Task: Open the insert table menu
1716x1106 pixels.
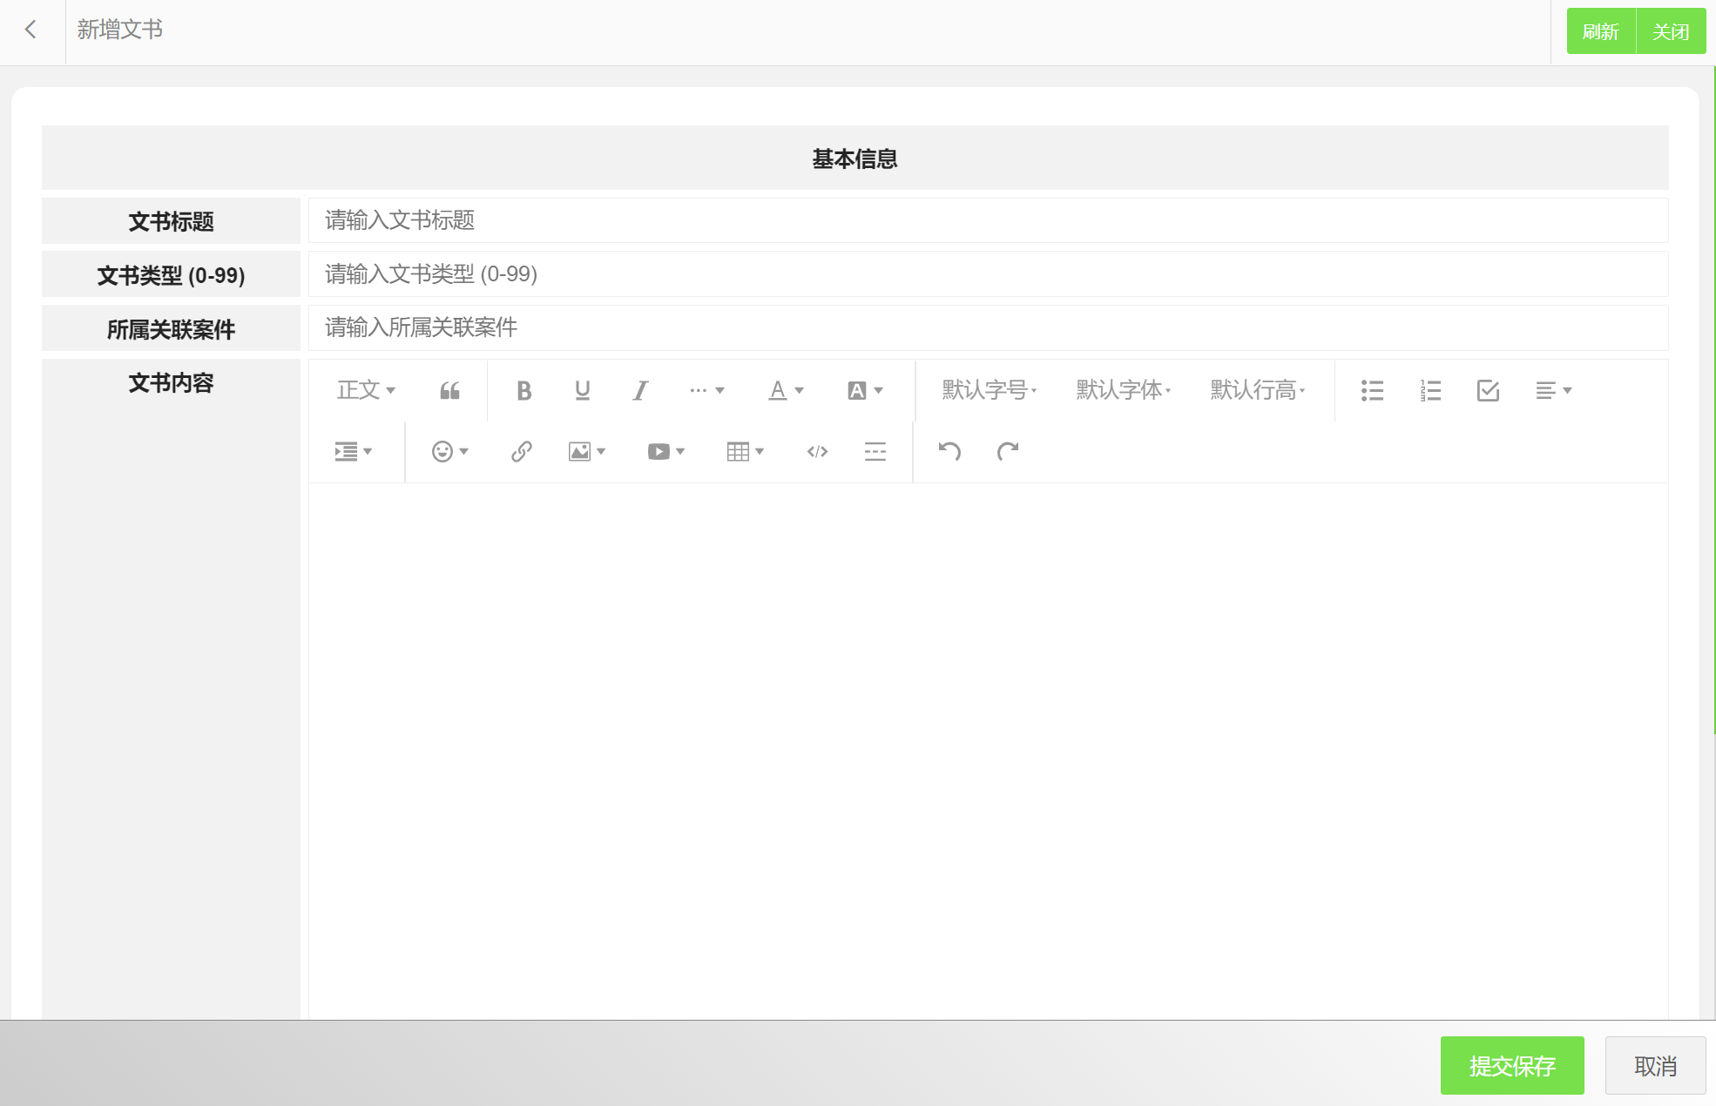Action: 745,451
